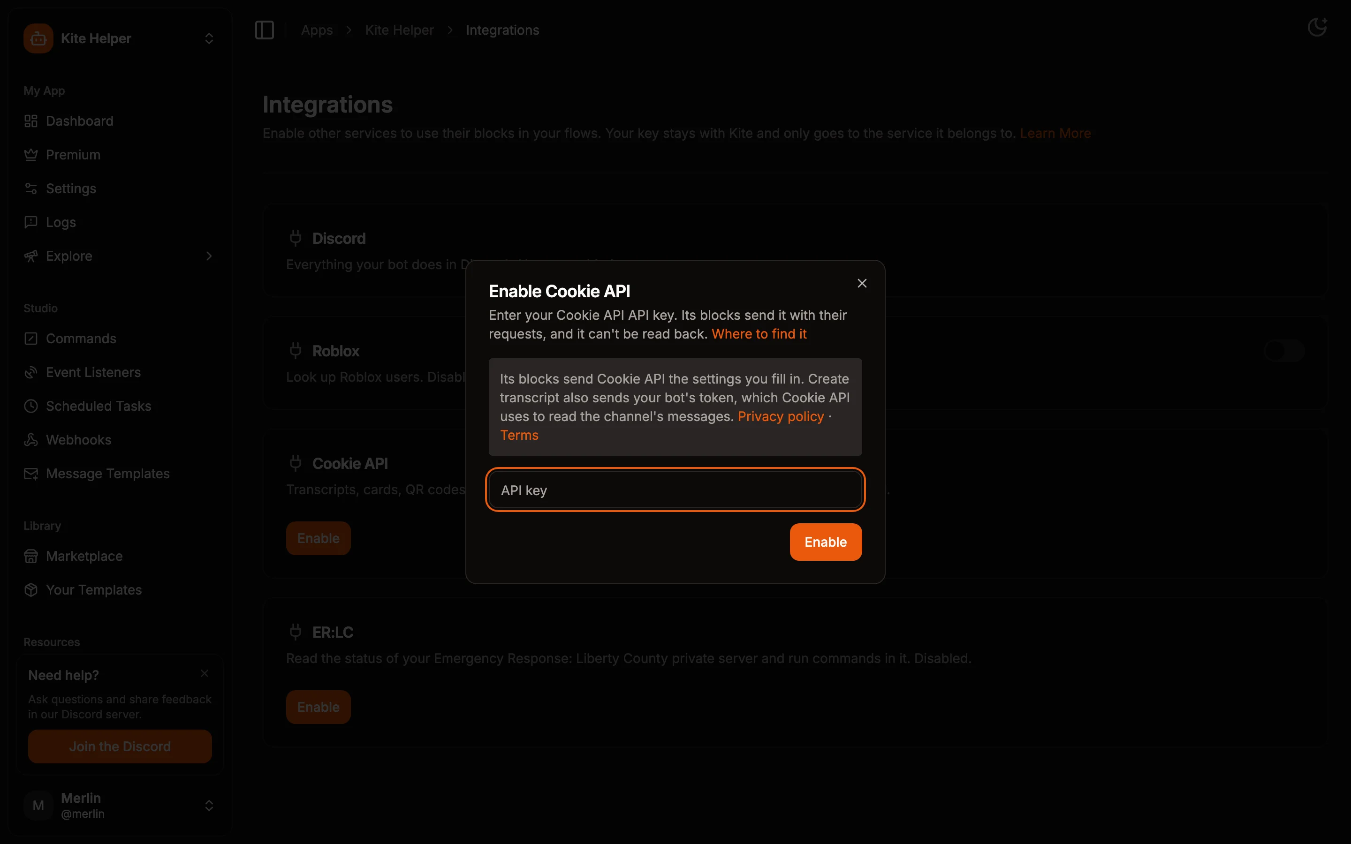Select the Integrations breadcrumb text
Viewport: 1351px width, 844px height.
point(502,30)
